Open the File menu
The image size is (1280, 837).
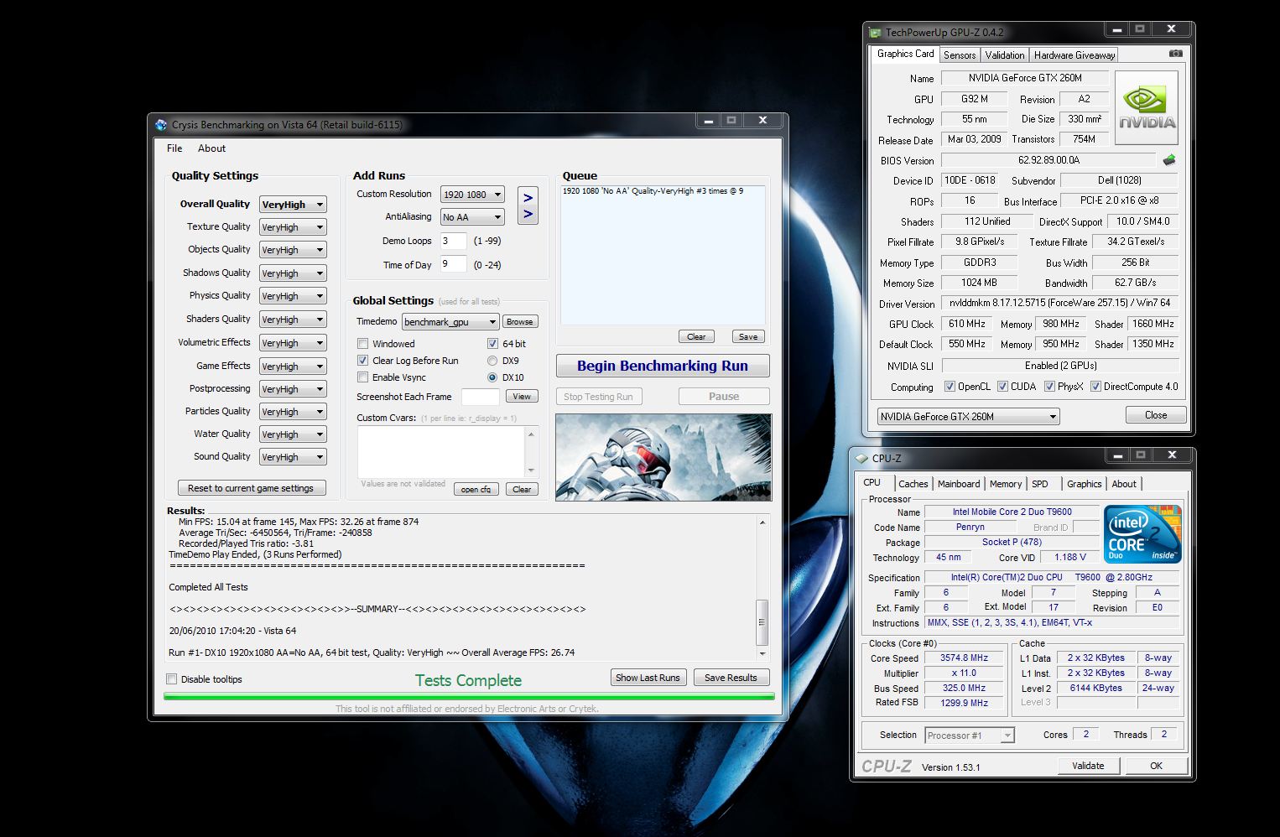[174, 148]
